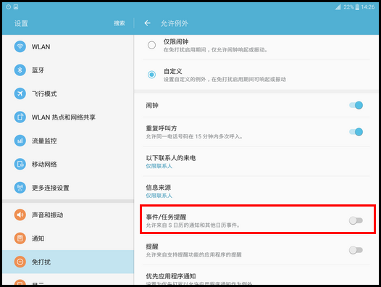381x287 pixels.
Task: Enable the 提醒 switch
Action: tap(356, 250)
